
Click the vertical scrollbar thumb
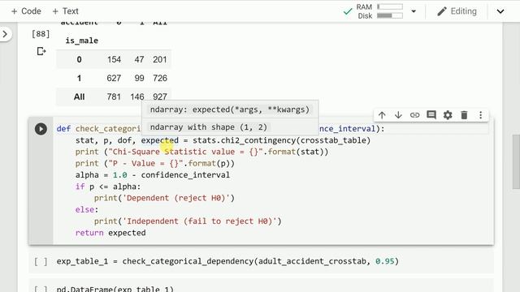click(516, 161)
